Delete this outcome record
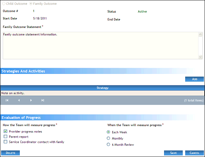This screenshot has width=205, height=157. point(11,153)
